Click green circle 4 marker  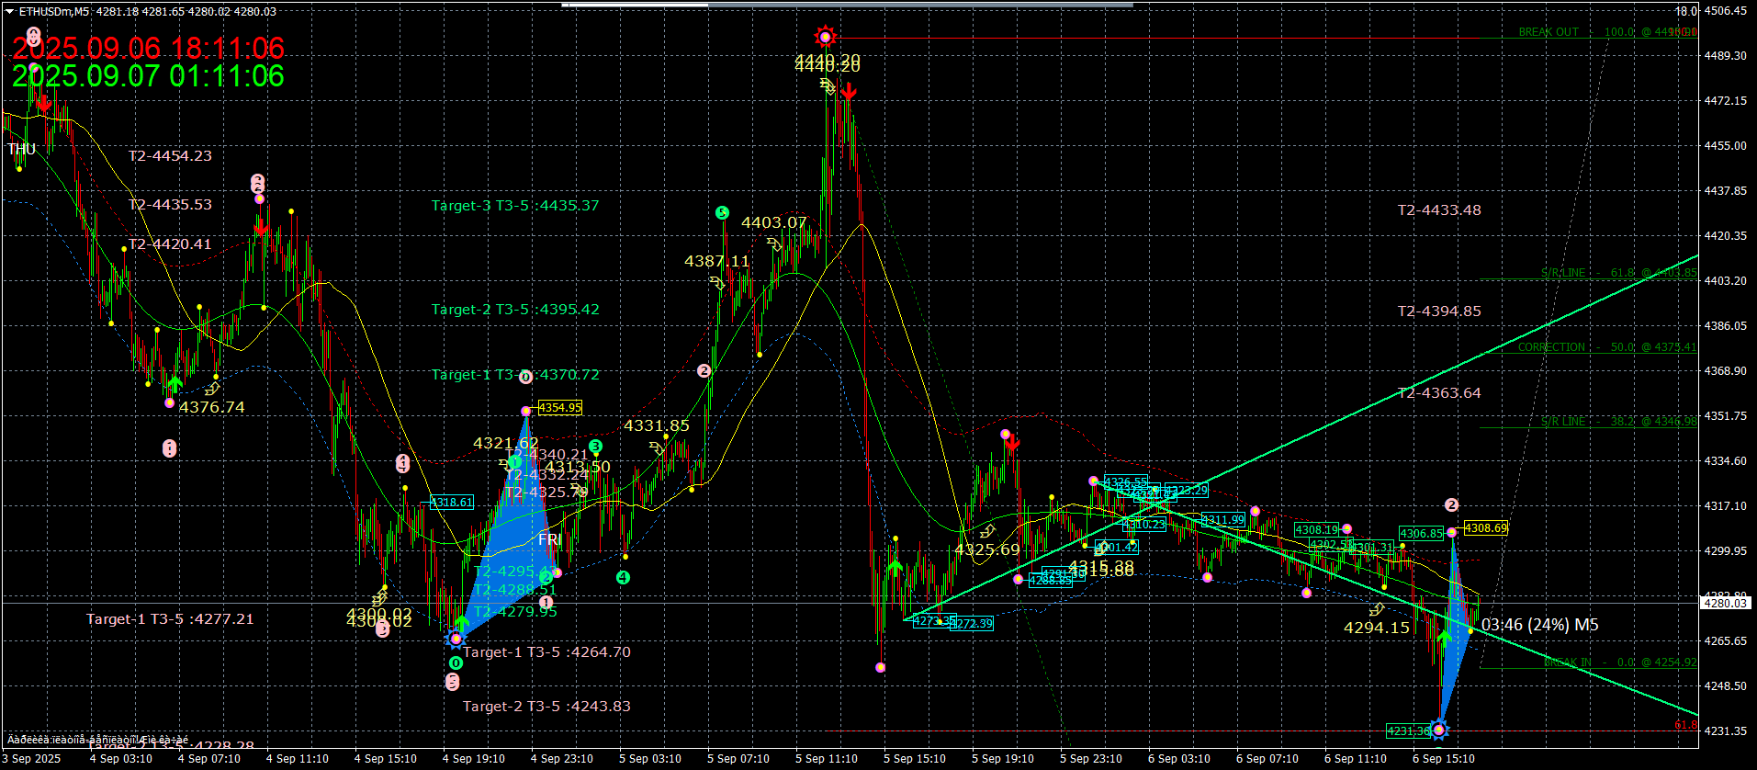(623, 577)
